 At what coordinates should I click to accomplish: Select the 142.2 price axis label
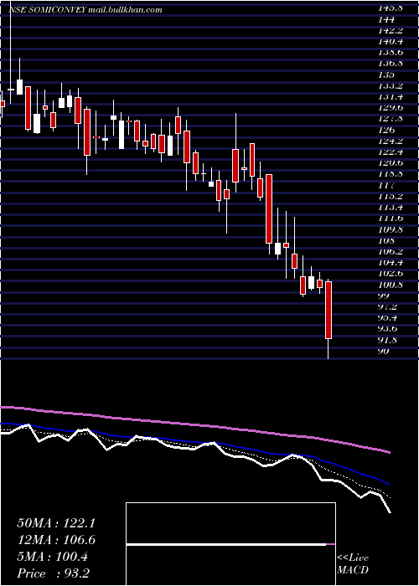pos(392,30)
